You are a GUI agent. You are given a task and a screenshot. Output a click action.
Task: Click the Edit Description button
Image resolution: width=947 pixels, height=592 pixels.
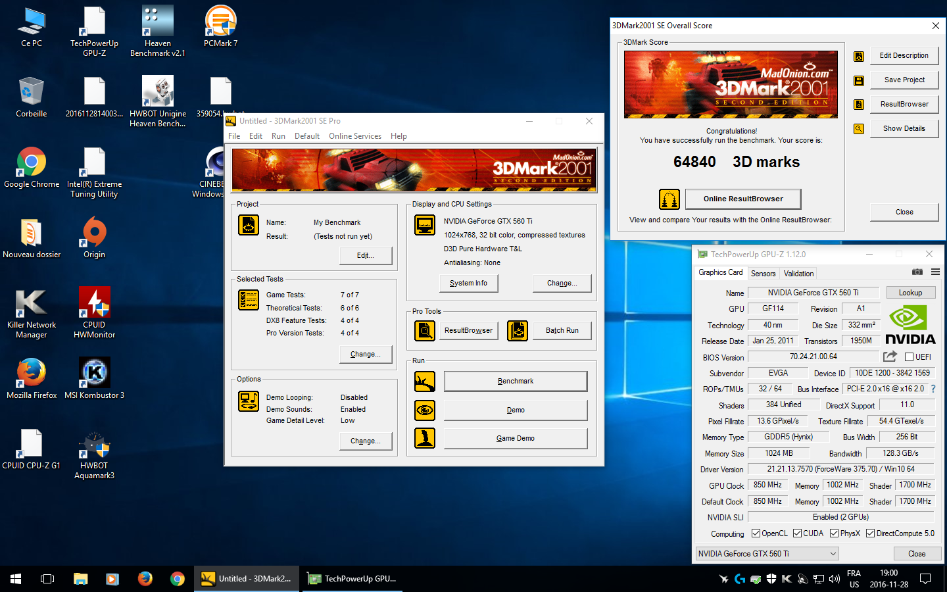pos(904,56)
